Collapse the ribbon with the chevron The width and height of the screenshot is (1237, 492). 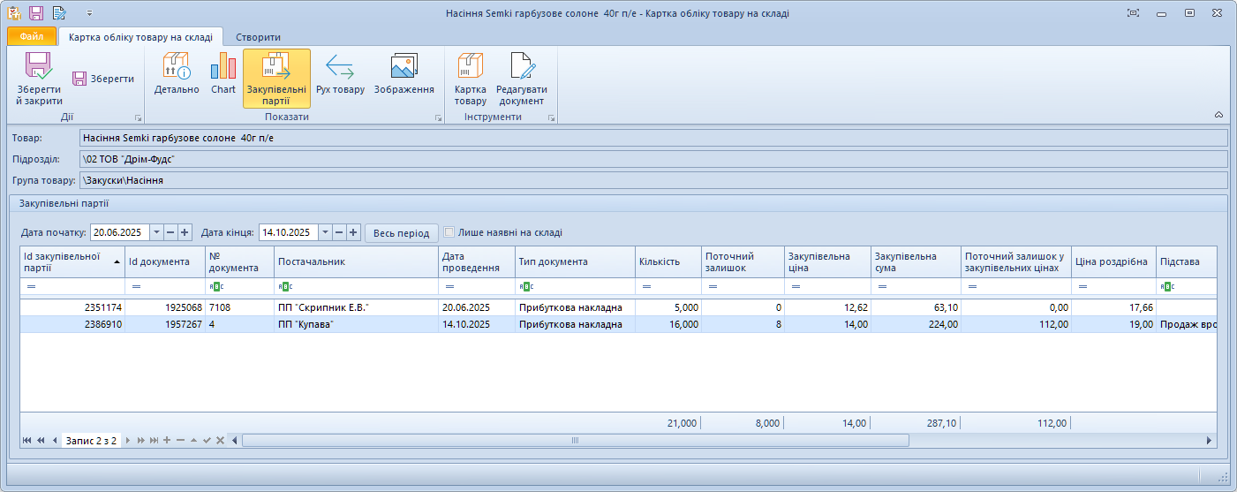pos(1218,115)
